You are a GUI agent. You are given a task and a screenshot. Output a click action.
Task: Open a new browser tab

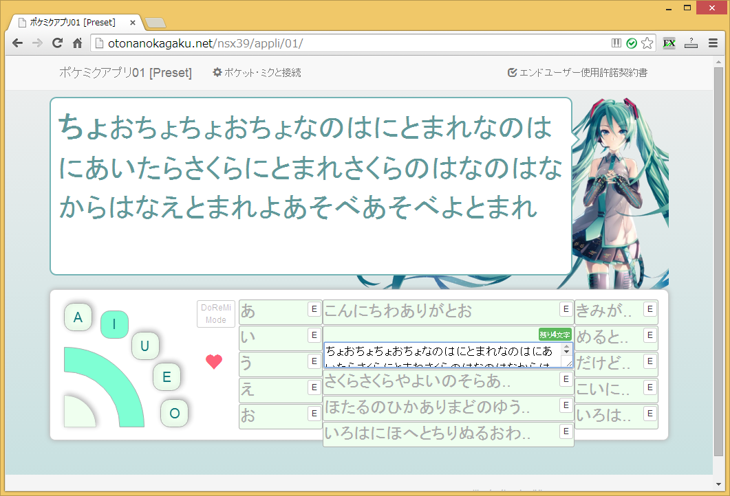click(155, 22)
